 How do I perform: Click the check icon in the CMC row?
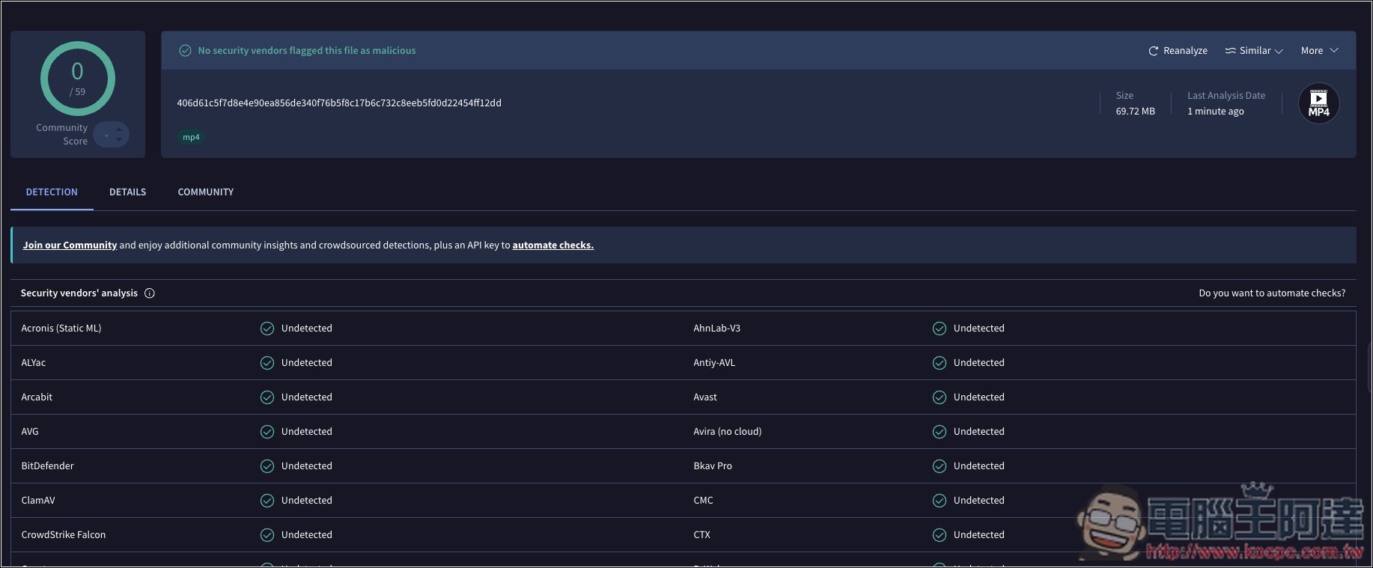click(940, 501)
